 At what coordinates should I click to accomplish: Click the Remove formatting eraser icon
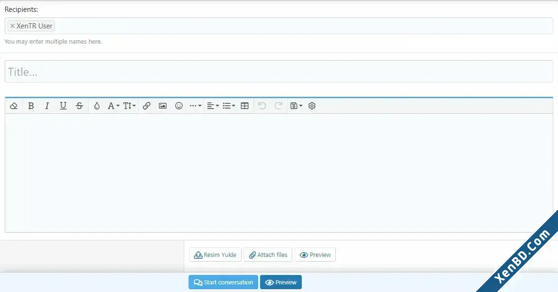click(x=14, y=106)
